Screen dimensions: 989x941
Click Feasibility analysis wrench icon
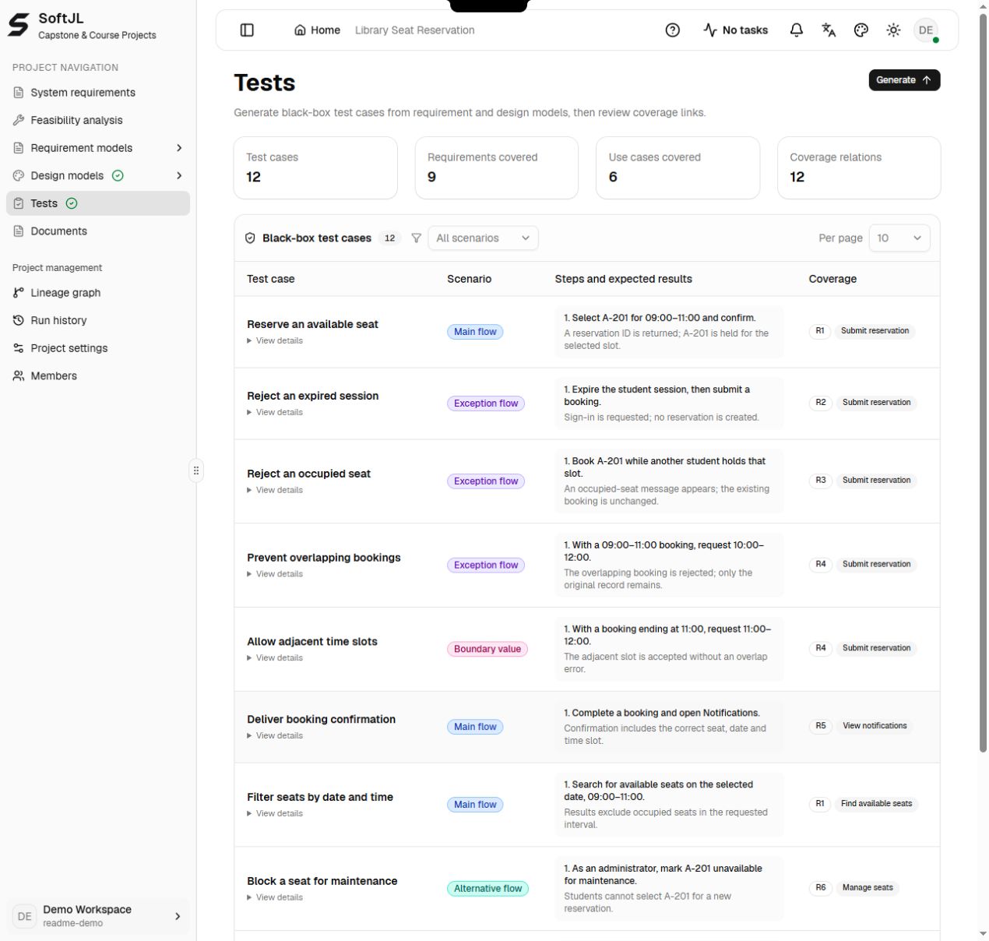point(19,120)
